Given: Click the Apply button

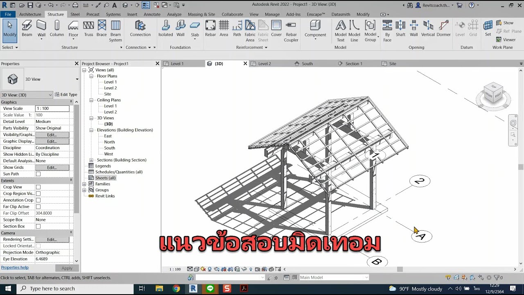Looking at the screenshot, I should pyautogui.click(x=67, y=268).
